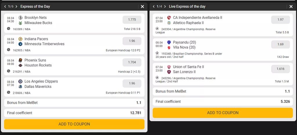Click the Milwaukee Bucks team name

click(38, 23)
